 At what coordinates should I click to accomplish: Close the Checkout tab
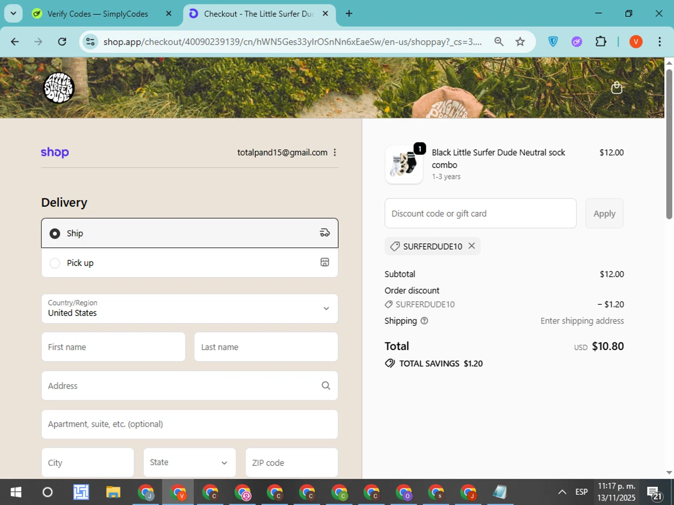pos(325,13)
